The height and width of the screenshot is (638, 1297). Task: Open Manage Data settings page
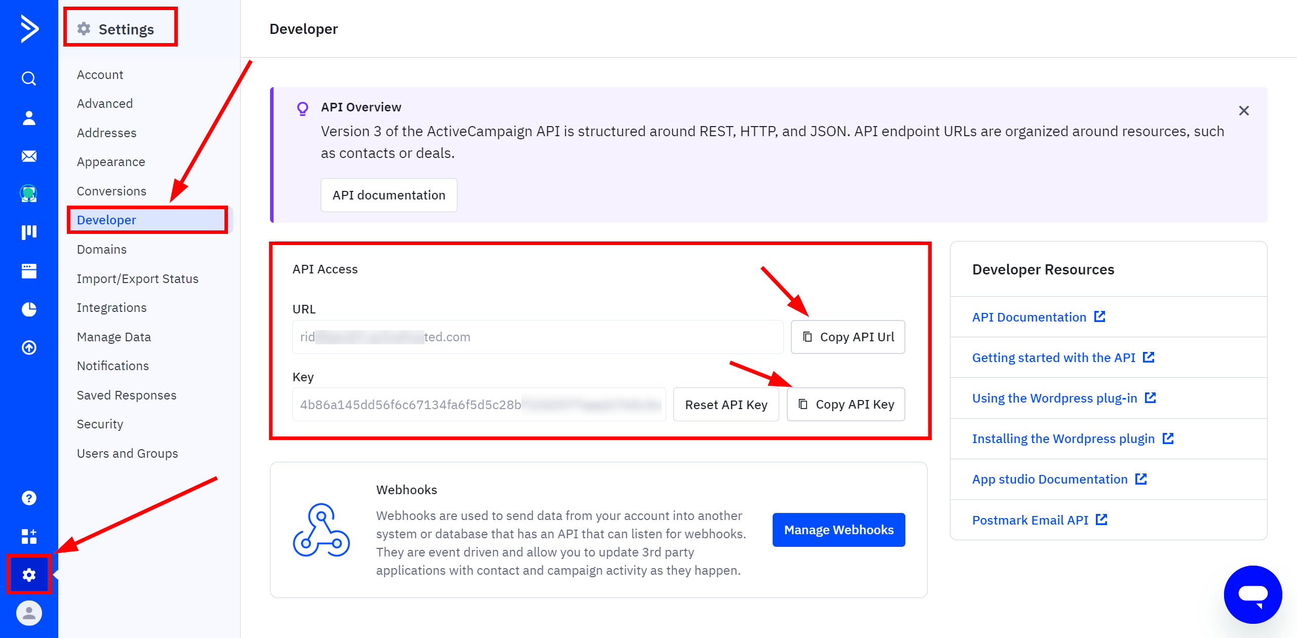tap(113, 337)
